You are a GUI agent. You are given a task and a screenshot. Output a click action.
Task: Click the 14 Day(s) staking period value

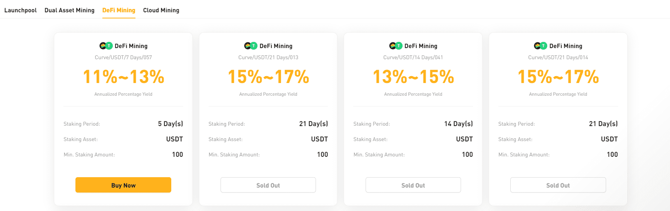[x=458, y=124]
